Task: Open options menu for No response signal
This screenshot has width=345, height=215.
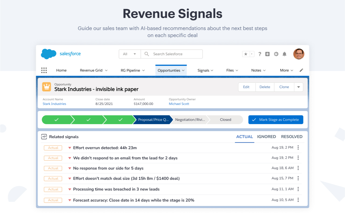Action: click(298, 168)
